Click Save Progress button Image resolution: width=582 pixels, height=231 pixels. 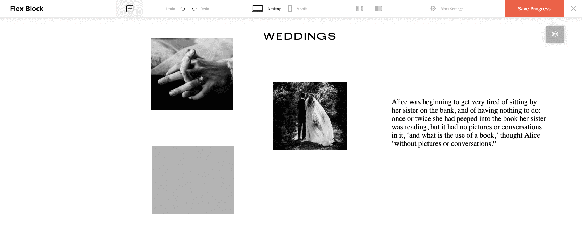click(534, 9)
